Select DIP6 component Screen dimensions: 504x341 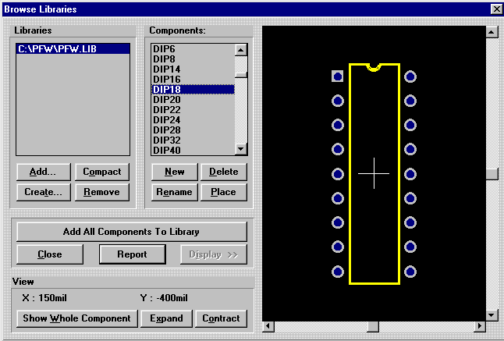click(x=193, y=49)
